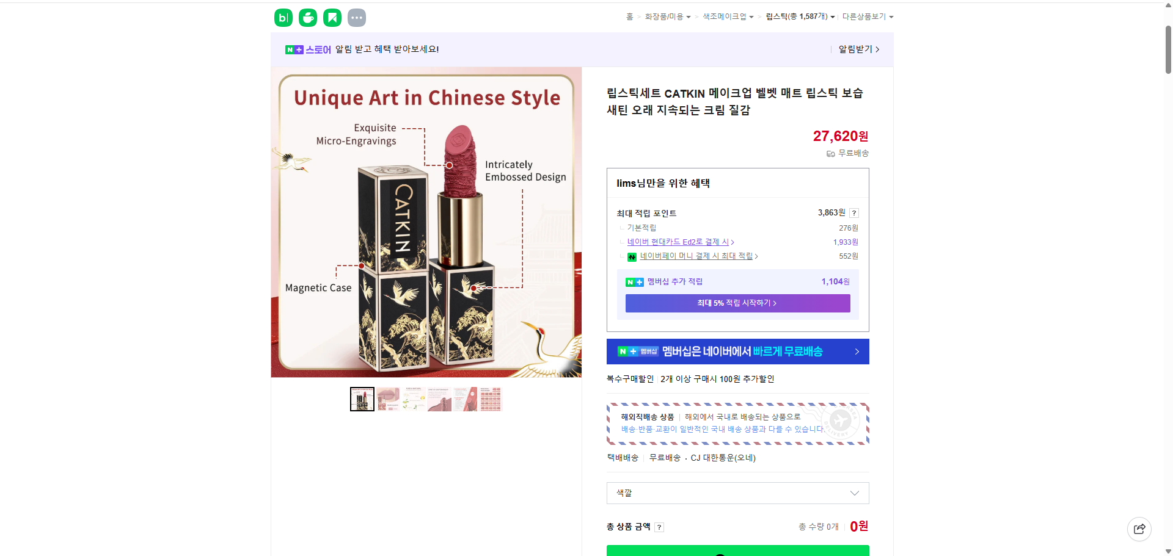Open the Naver Blog sharing icon
Screen dimensions: 1173x556
click(x=283, y=17)
